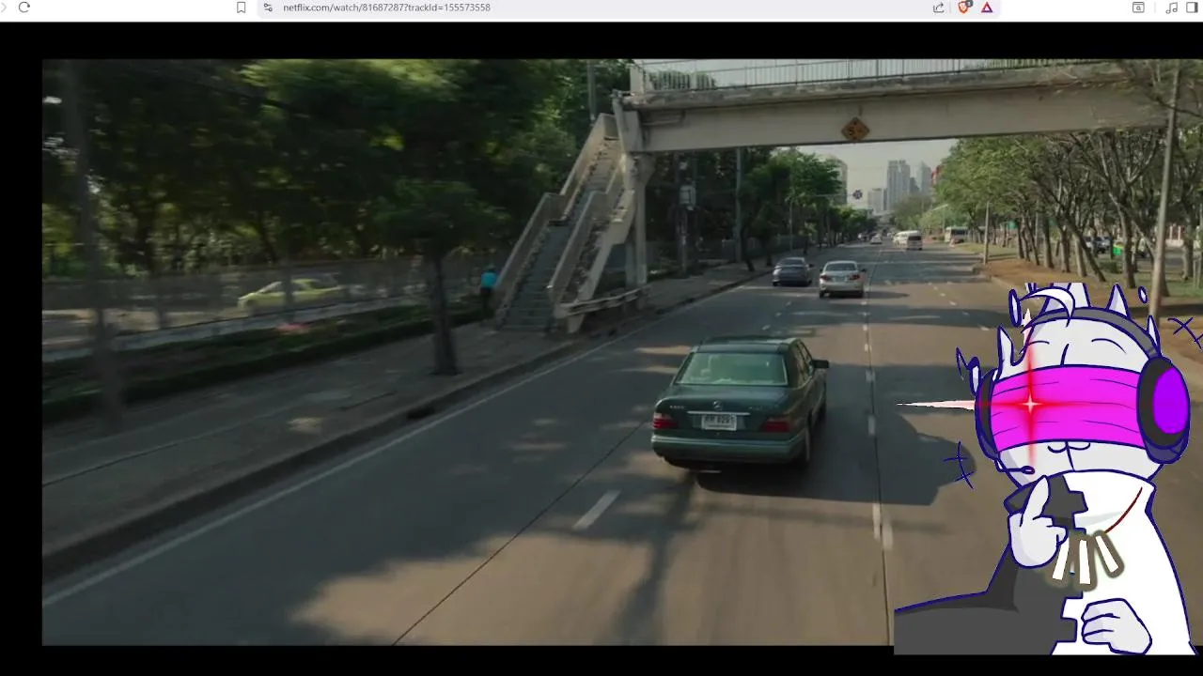1203x676 pixels.
Task: Open site information icon beside URL
Action: click(x=268, y=8)
